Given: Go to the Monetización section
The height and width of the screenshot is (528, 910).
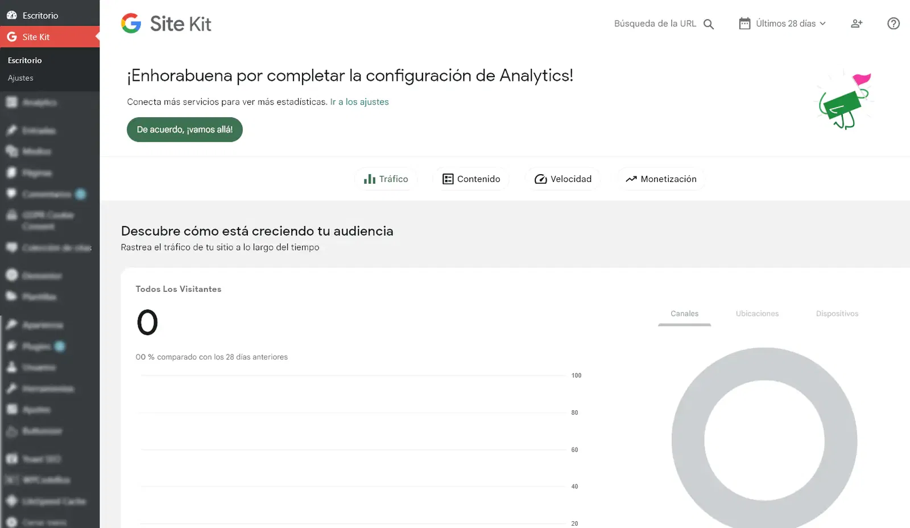Looking at the screenshot, I should click(661, 179).
